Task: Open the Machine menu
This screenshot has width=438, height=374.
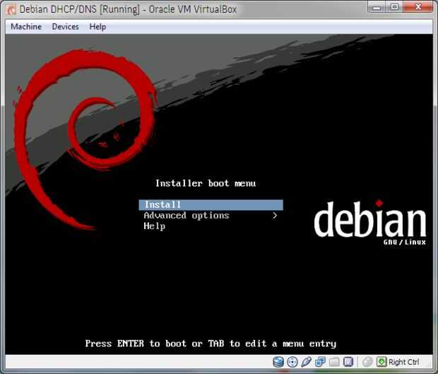Action: pos(26,27)
